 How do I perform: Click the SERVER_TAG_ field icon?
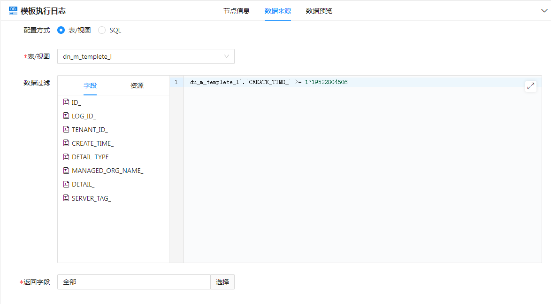(x=66, y=198)
